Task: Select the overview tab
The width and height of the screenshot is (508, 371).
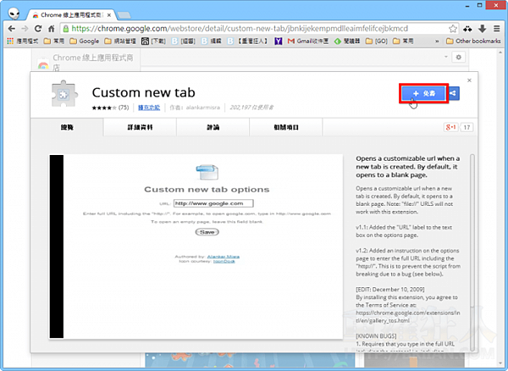Action: [67, 127]
